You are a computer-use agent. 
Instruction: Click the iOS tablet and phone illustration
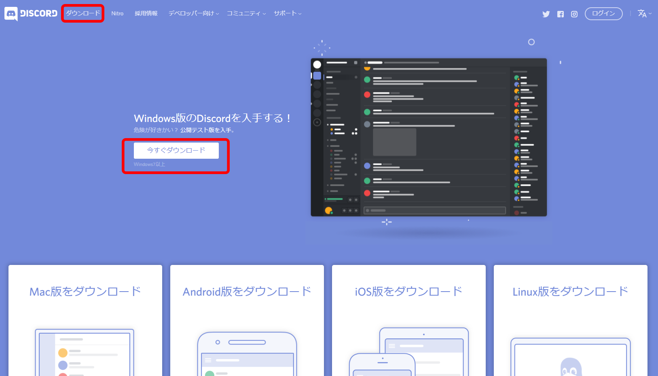tap(409, 351)
